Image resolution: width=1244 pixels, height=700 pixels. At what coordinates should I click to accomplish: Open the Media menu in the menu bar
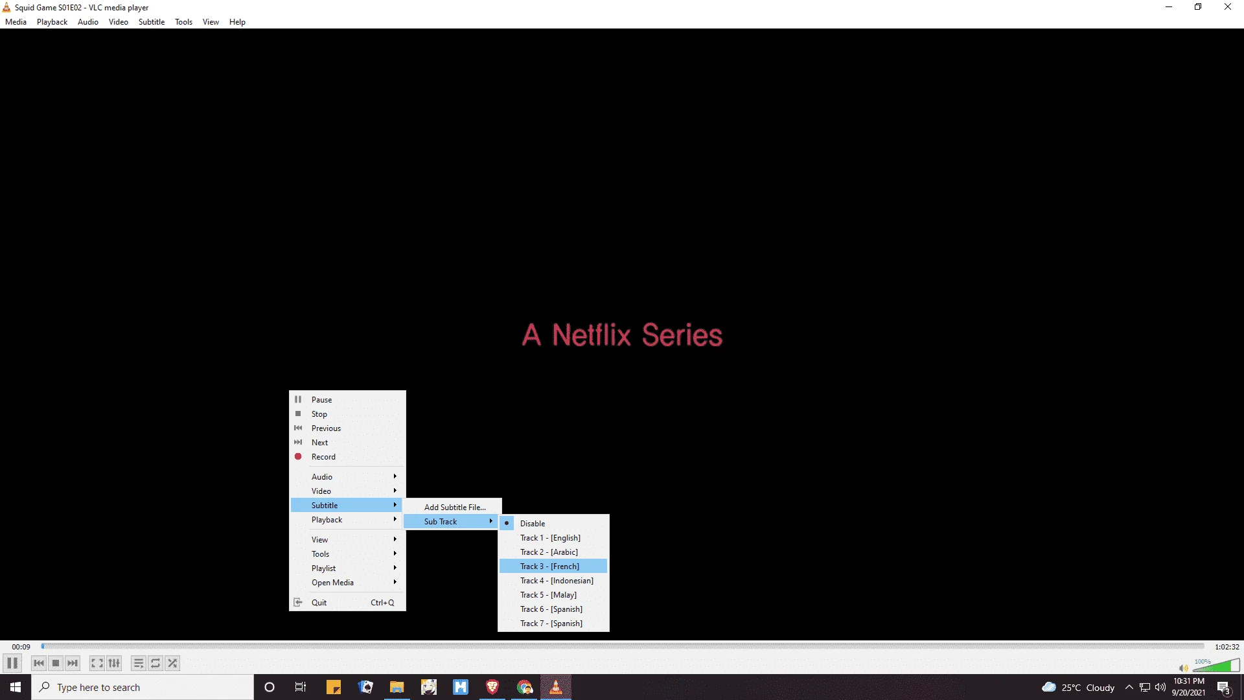[x=16, y=22]
